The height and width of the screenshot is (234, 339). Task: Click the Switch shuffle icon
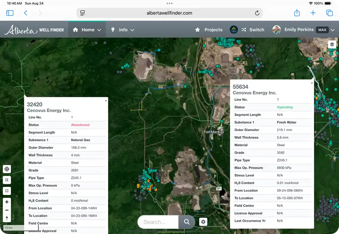244,30
